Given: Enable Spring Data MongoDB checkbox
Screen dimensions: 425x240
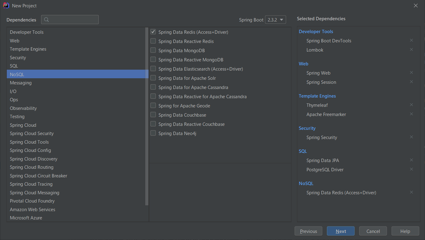Looking at the screenshot, I should [153, 50].
